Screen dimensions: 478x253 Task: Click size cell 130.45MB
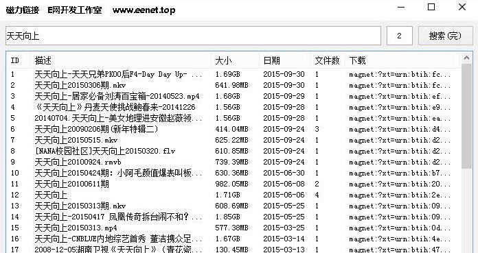pyautogui.click(x=231, y=250)
